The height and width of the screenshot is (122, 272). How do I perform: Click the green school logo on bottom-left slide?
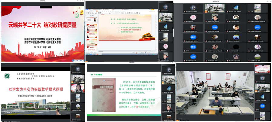pyautogui.click(x=7, y=76)
